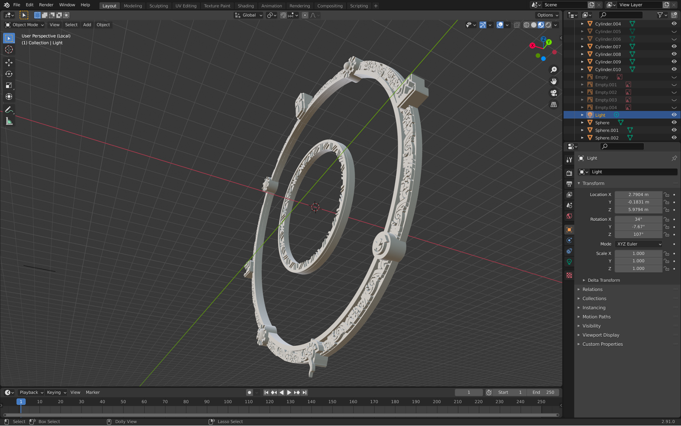681x426 pixels.
Task: Expand the Delta Transform section
Action: pyautogui.click(x=603, y=280)
